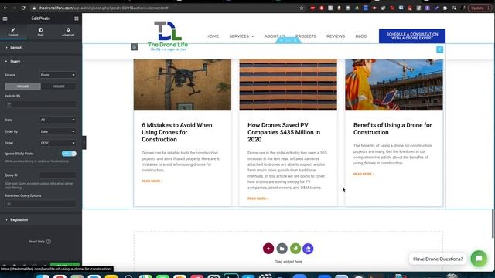Switch to the Advanced tab
This screenshot has height=278, width=495.
(x=68, y=32)
